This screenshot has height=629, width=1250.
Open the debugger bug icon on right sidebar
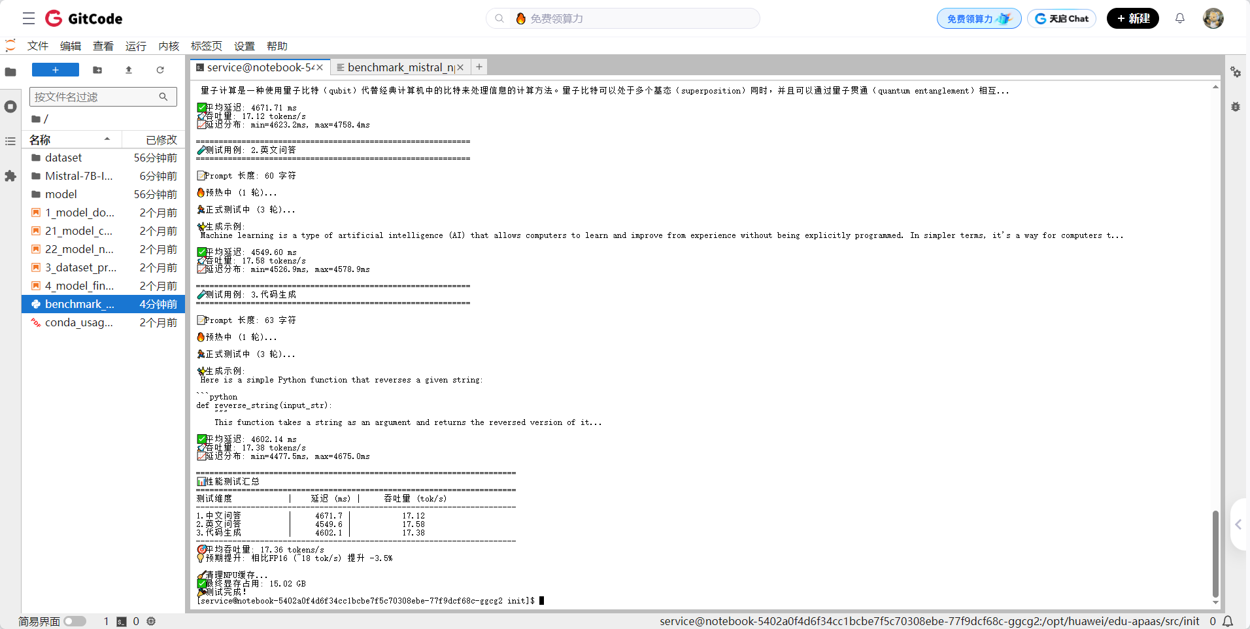point(1236,107)
